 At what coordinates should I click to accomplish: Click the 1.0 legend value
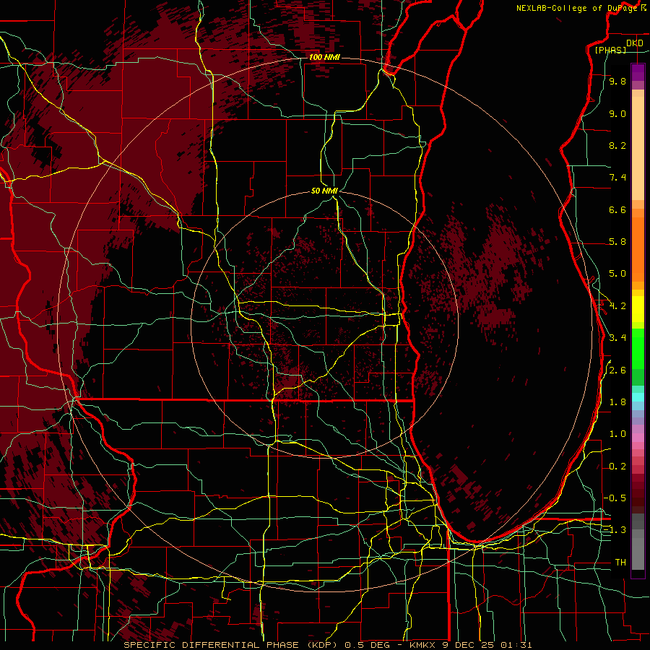click(617, 434)
